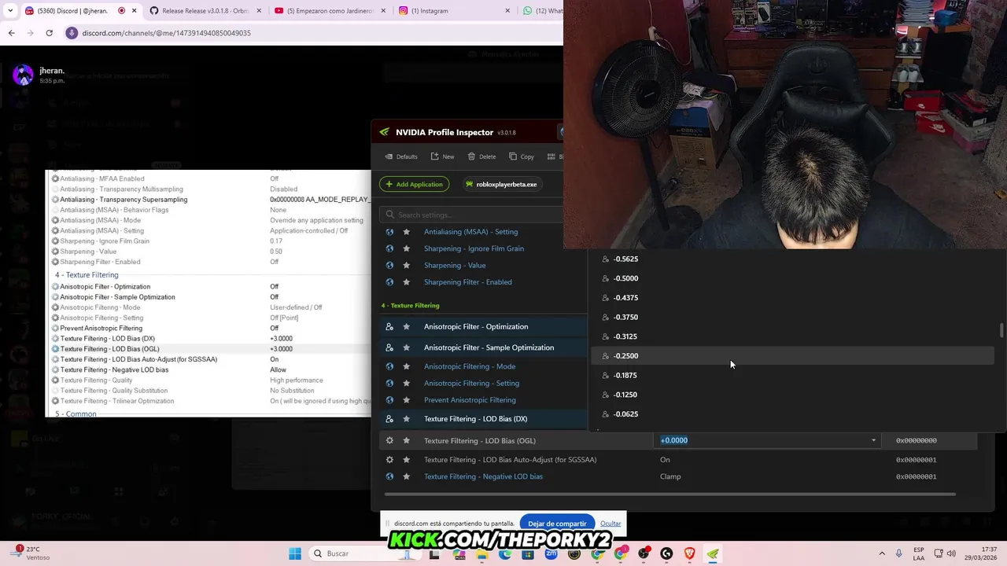Open browser tab search chevron
Image resolution: width=1007 pixels, height=566 pixels.
(9, 11)
